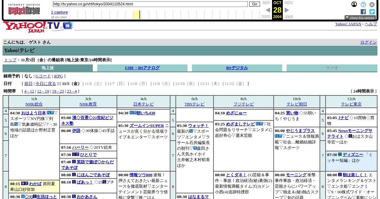This screenshot has height=199, width=380.
Task: Open めざにゅー program link
Action: [x=236, y=113]
